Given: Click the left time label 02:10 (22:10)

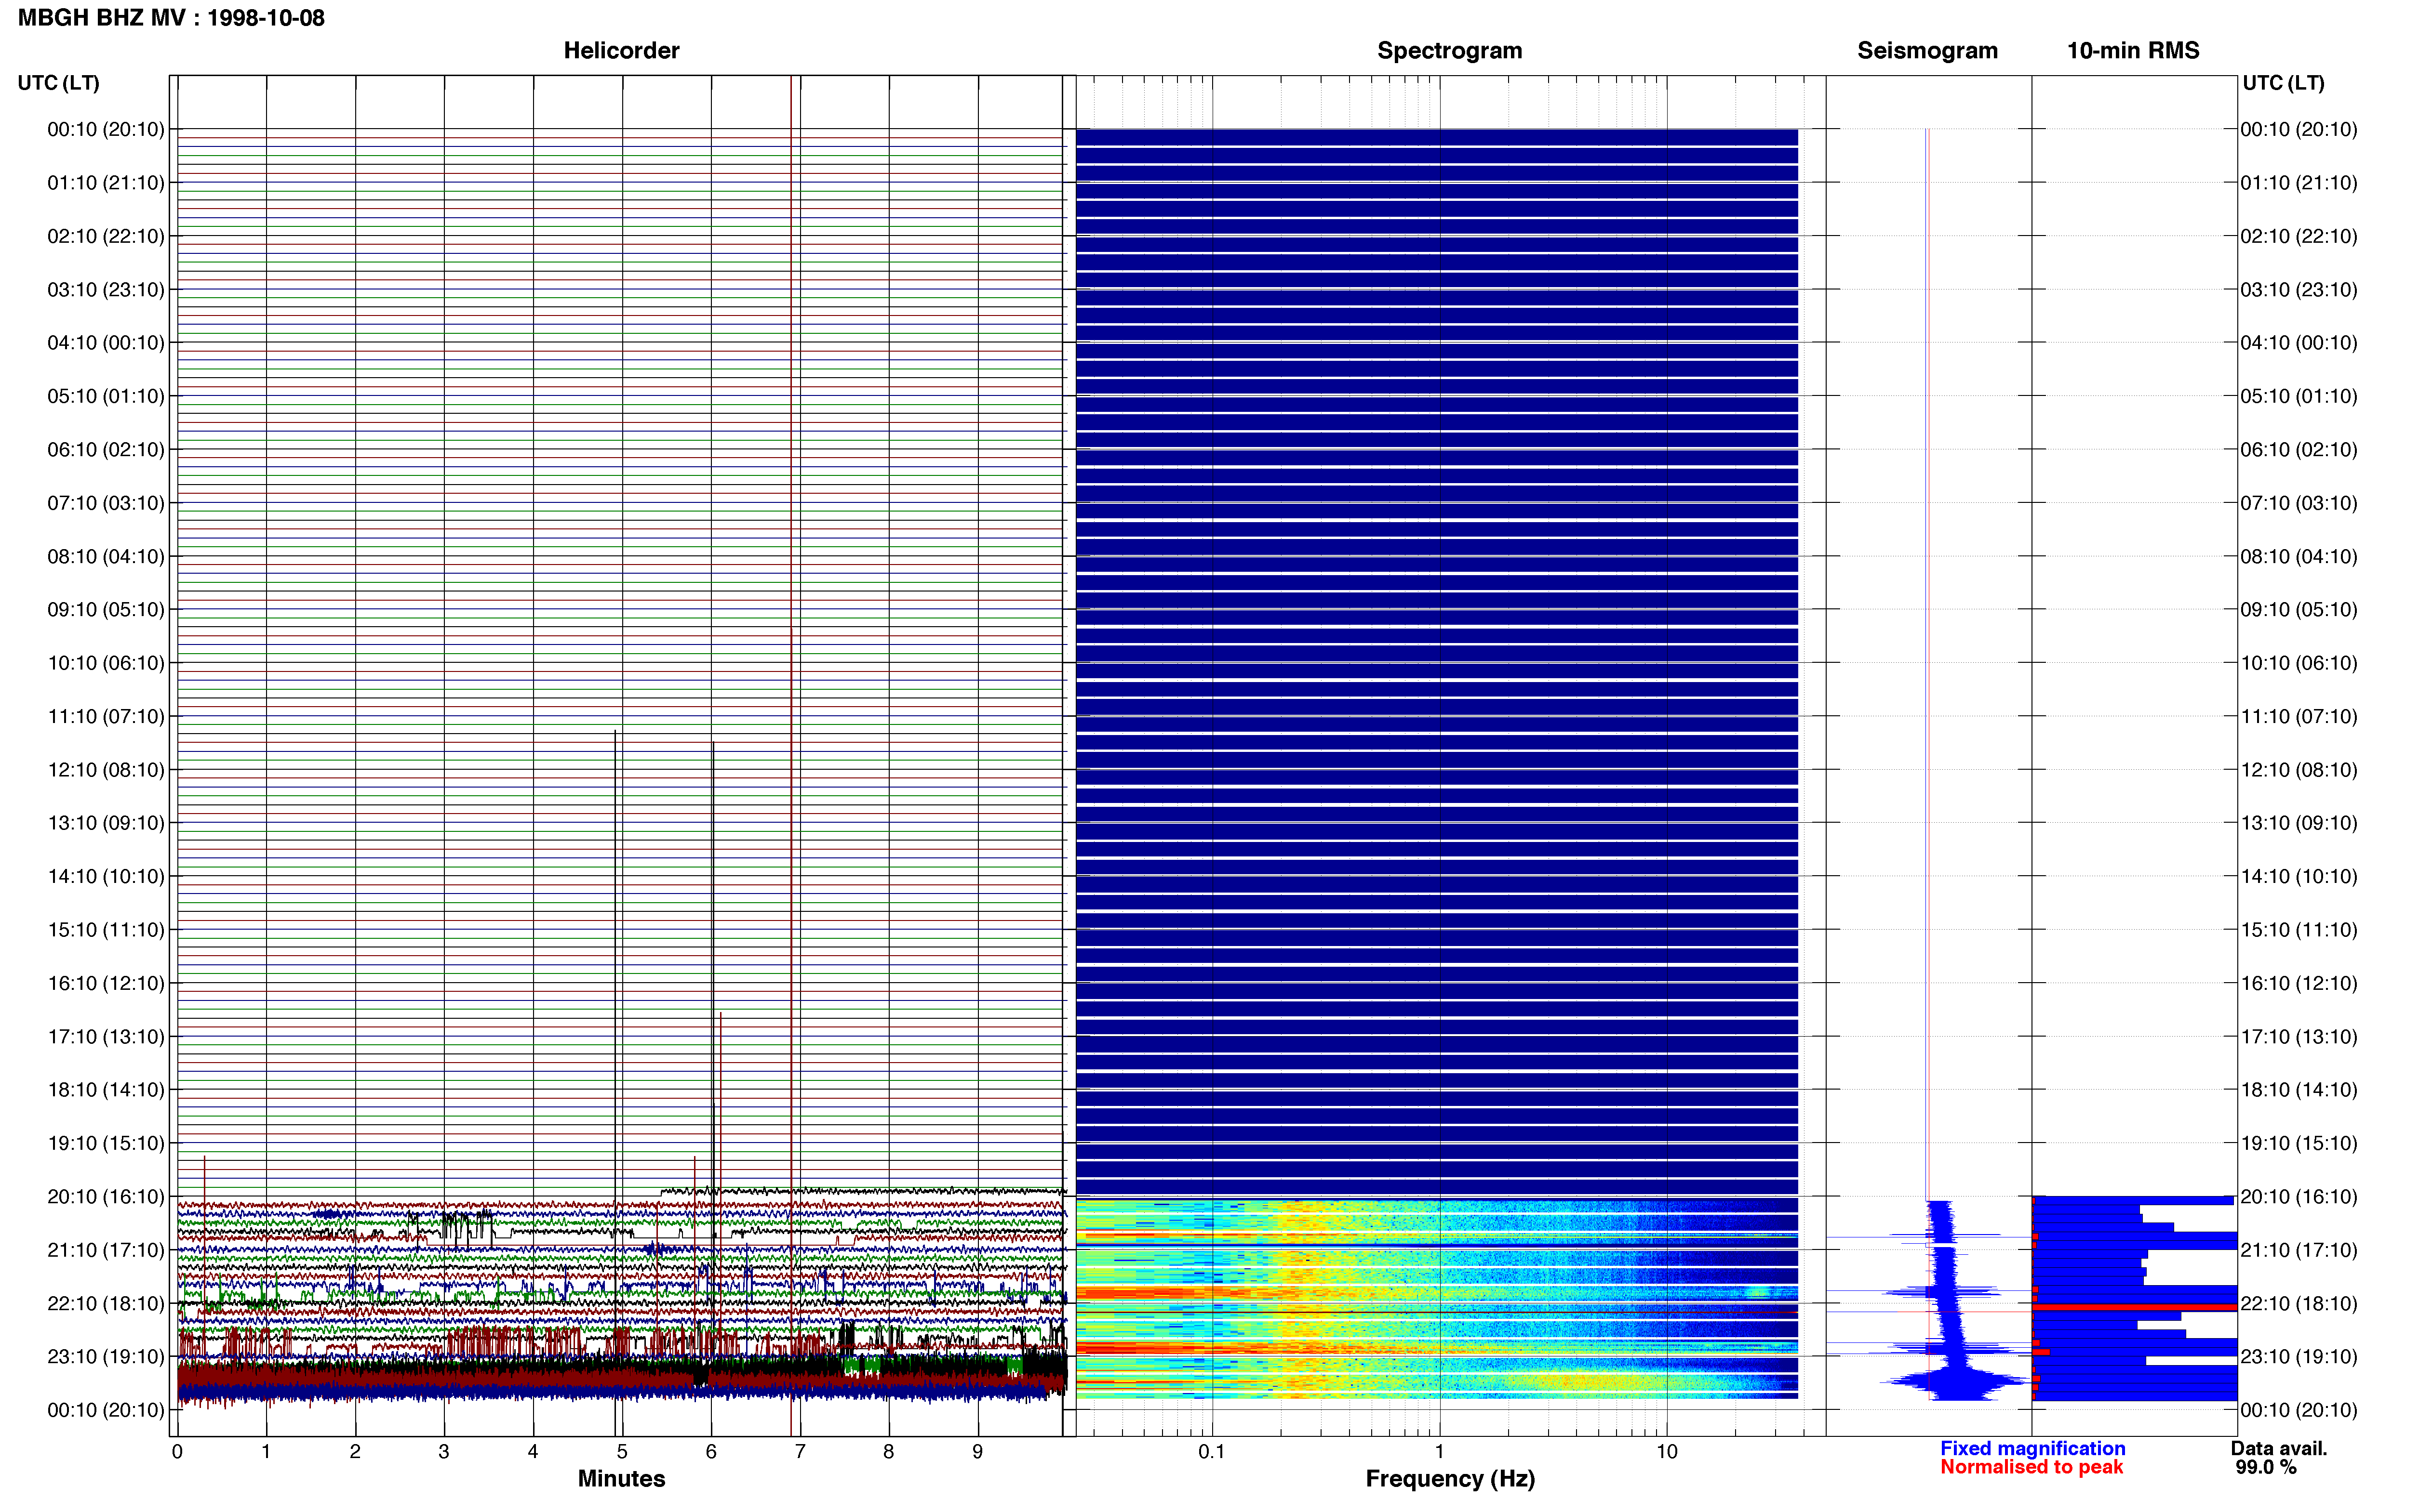Looking at the screenshot, I should tap(106, 236).
